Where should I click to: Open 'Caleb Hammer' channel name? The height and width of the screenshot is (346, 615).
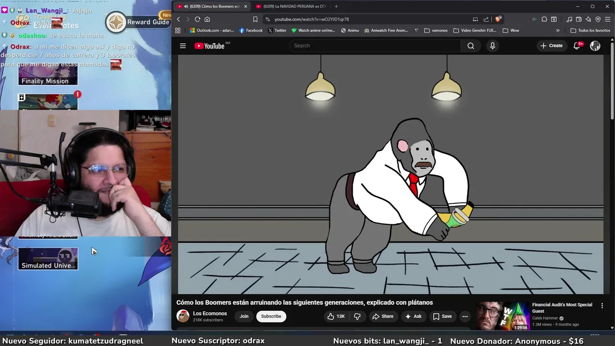545,318
